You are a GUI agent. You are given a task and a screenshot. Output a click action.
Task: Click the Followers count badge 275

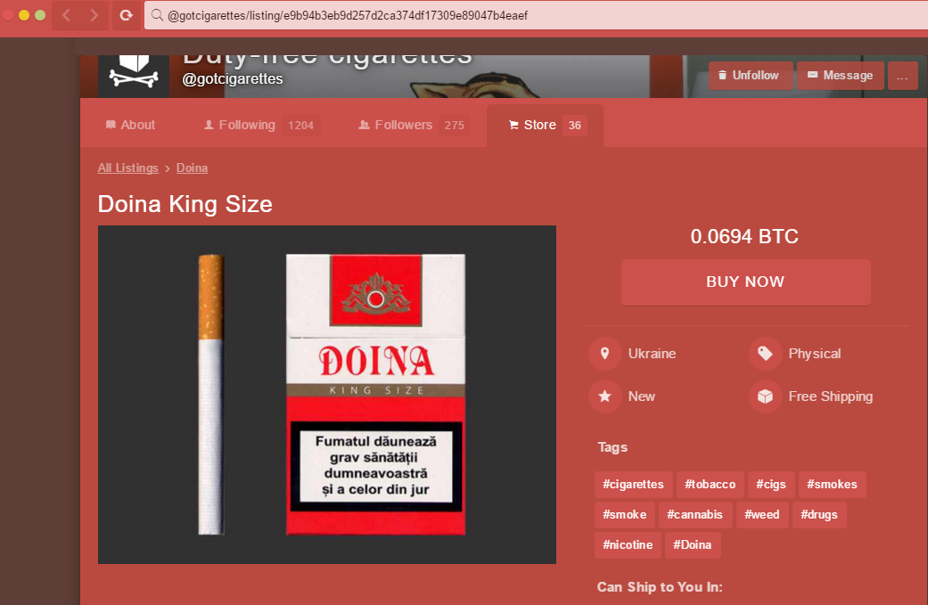pos(454,126)
